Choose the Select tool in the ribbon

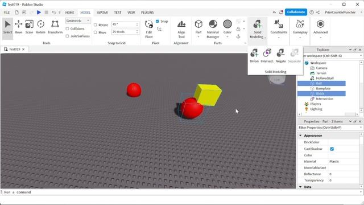click(x=7, y=27)
